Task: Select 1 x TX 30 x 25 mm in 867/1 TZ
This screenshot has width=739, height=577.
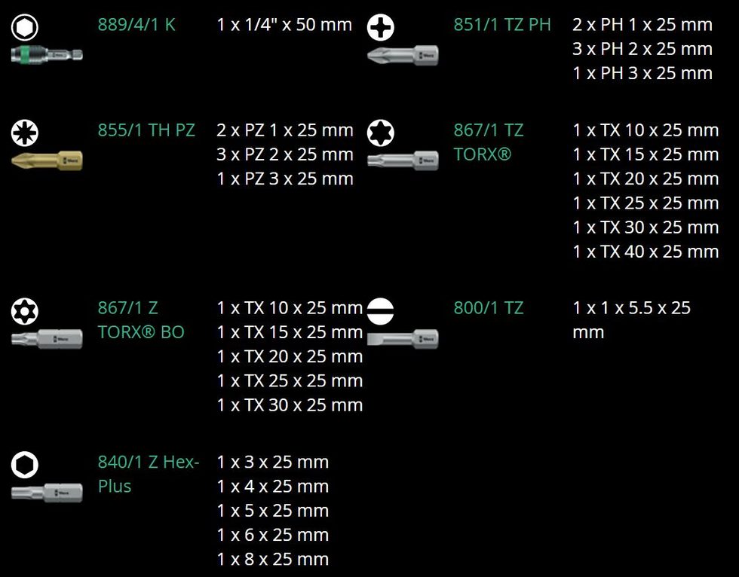Action: (645, 227)
